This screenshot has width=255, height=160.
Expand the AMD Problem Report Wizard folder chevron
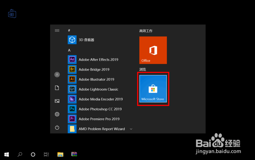point(131,129)
